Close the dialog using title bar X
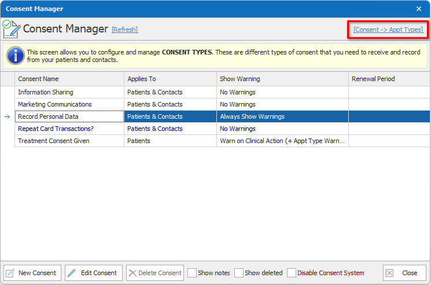 tap(419, 9)
